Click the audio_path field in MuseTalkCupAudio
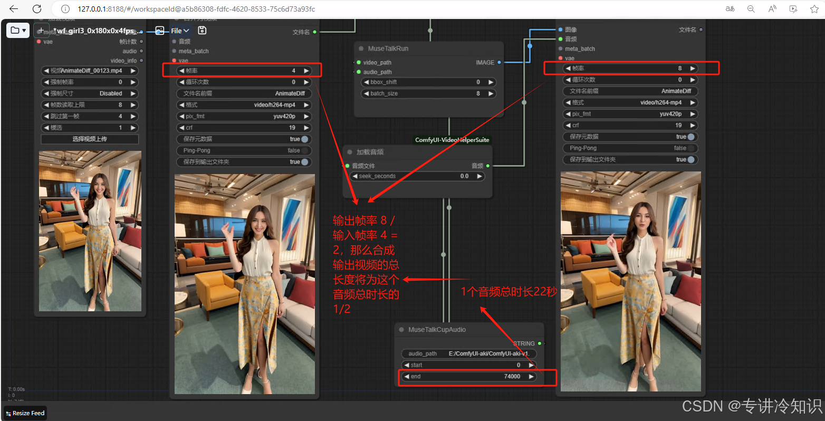This screenshot has height=421, width=825. click(468, 353)
